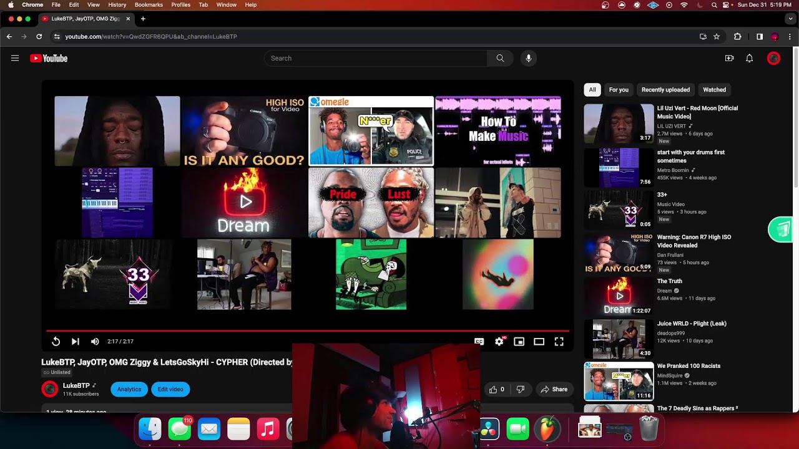Go back to the previous page
Viewport: 799px width, 449px height.
[x=9, y=36]
